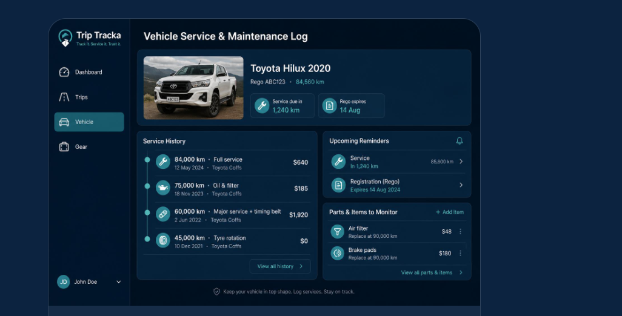Click the Expires 14 Aug 2024 text
Screen dimensions: 622x316
click(375, 189)
